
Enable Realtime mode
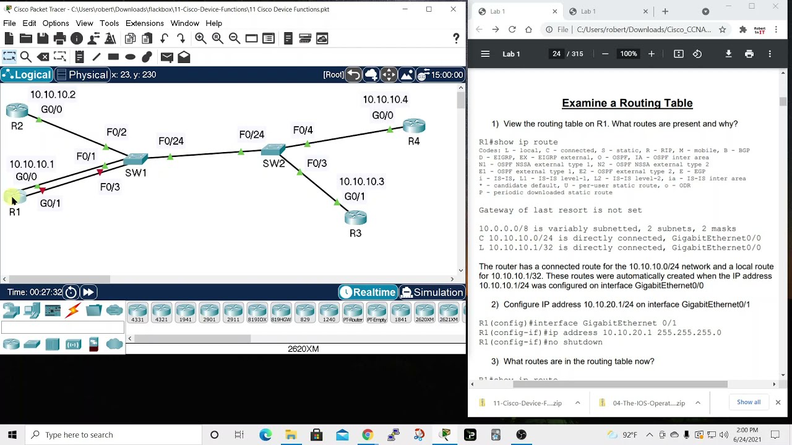coord(368,292)
